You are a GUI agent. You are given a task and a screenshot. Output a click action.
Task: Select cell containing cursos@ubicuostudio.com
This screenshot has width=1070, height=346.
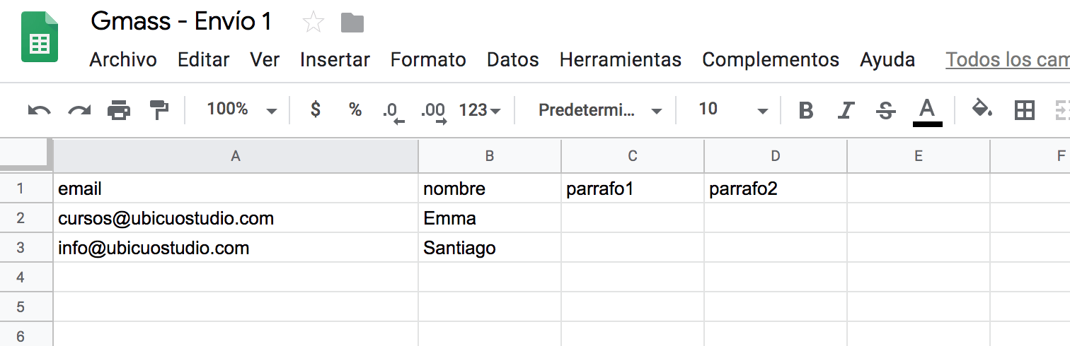point(236,218)
